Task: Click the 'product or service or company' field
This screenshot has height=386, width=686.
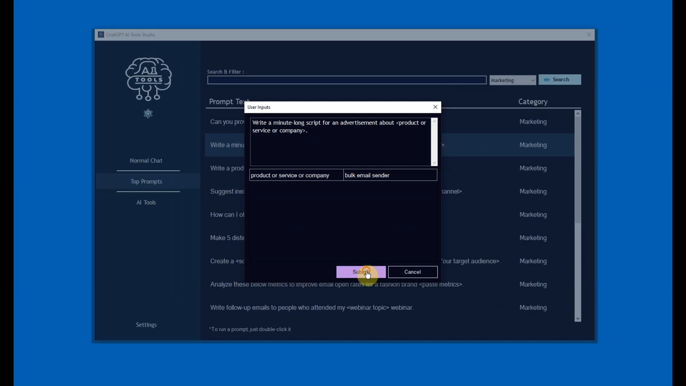Action: [x=296, y=175]
